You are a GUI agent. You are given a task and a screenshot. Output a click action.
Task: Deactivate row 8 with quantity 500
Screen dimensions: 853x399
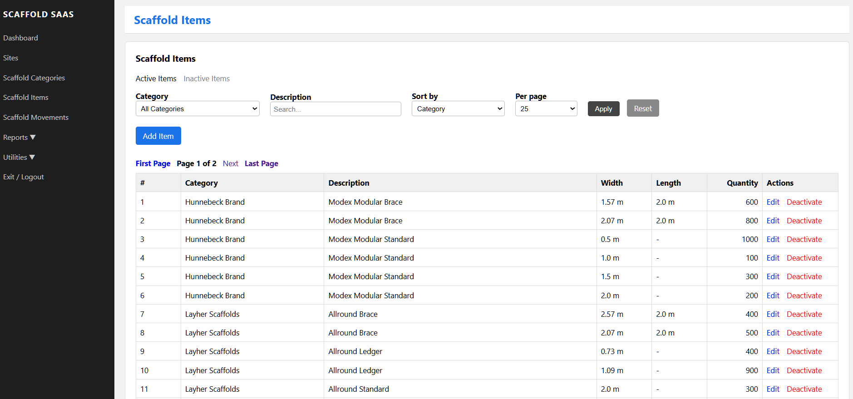point(804,333)
